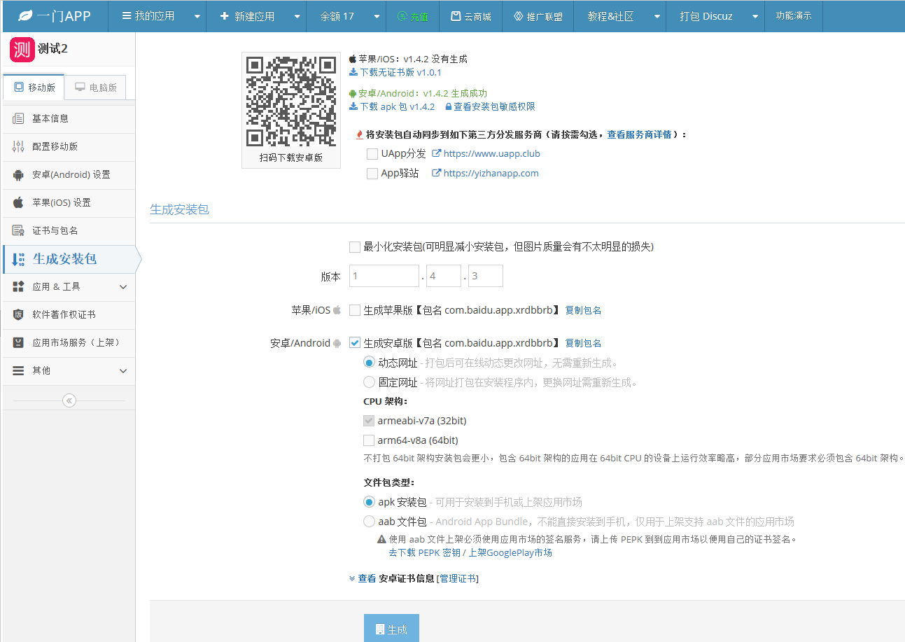This screenshot has height=642, width=905.
Task: Click the mobile device icon in 移动版 tab
Action: pos(19,88)
